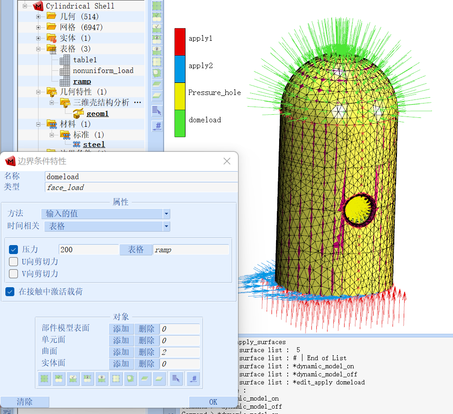Open the ramp link in the tree
The image size is (453, 414).
point(82,81)
